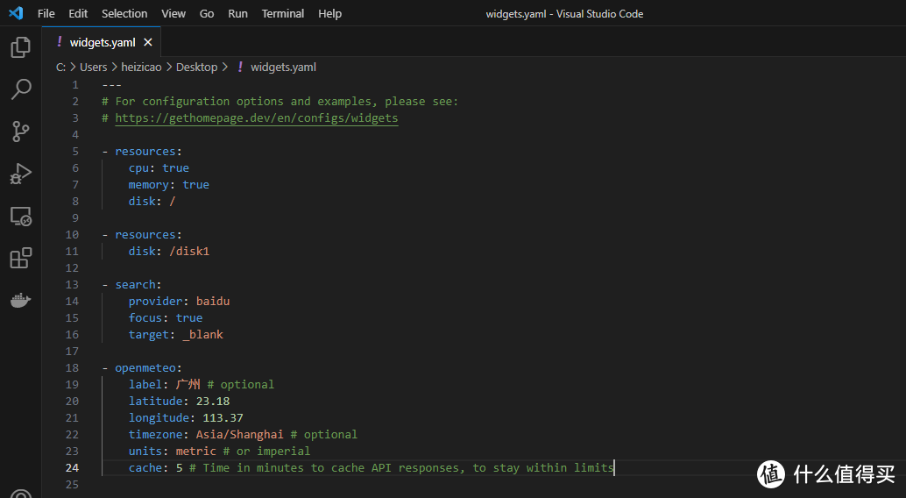The image size is (906, 498).
Task: Click the gethomepage.dev widgets link
Action: click(256, 118)
